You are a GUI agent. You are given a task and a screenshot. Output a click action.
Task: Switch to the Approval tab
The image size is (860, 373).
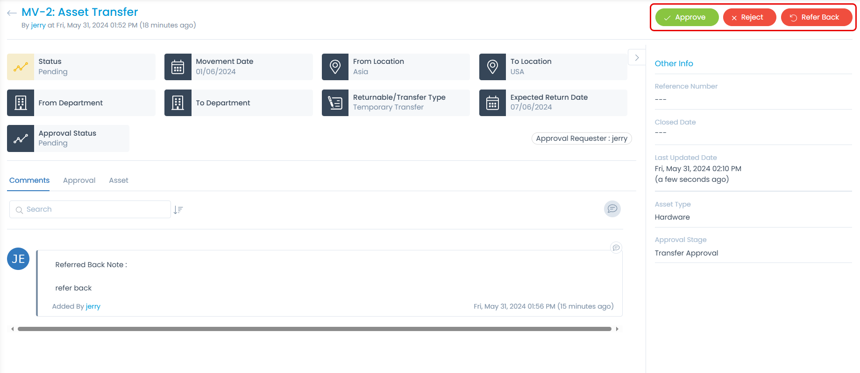tap(79, 180)
